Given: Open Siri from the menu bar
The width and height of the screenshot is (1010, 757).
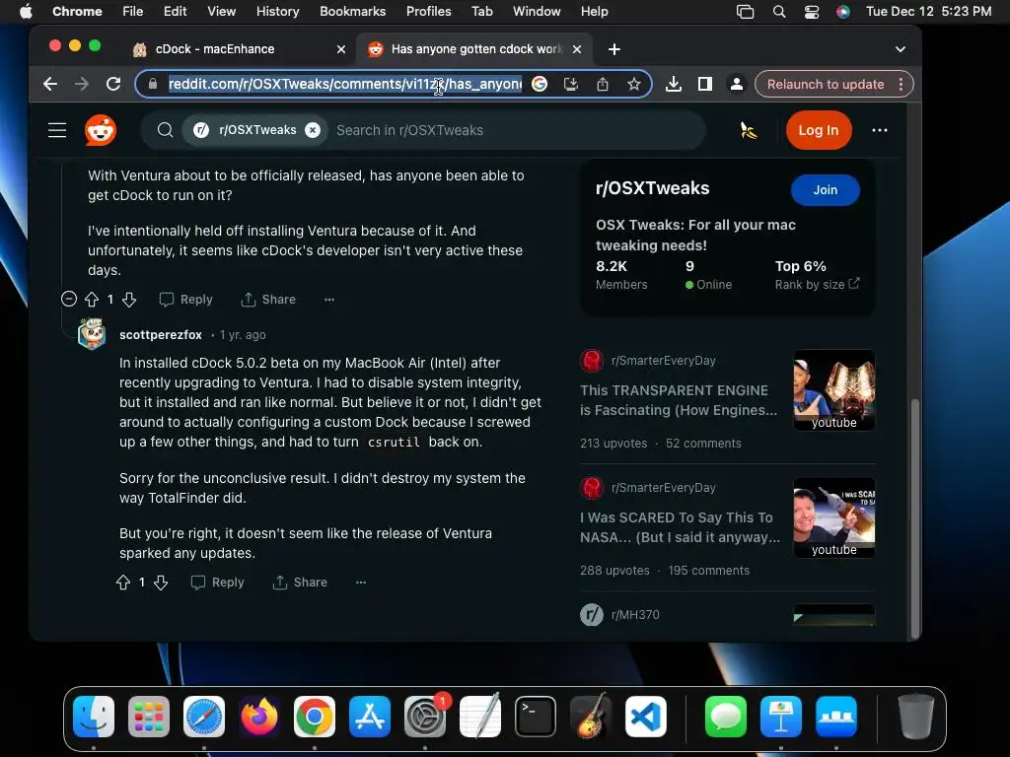Looking at the screenshot, I should coord(843,11).
